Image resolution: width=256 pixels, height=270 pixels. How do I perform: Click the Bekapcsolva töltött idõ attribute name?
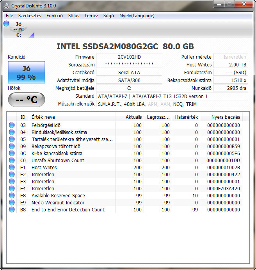pos(56,147)
